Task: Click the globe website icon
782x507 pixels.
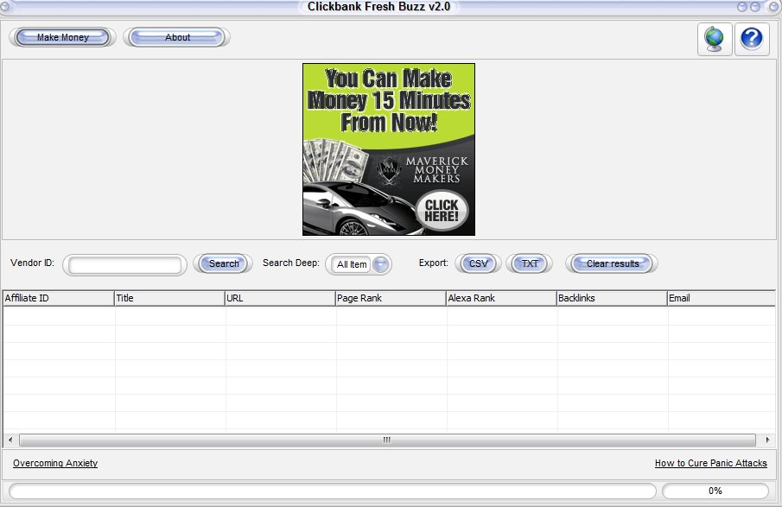Action: (x=715, y=39)
